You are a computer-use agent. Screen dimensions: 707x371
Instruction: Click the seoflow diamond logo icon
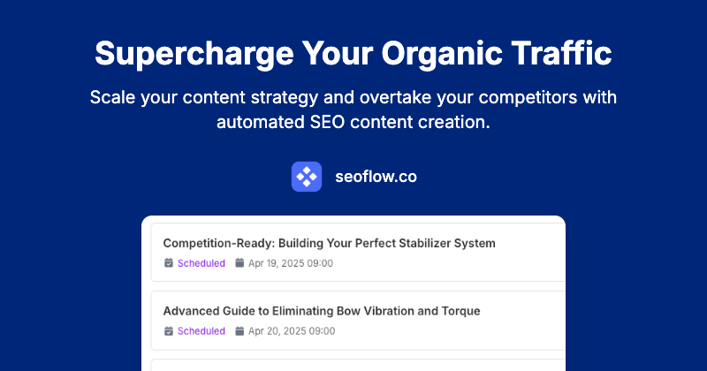pyautogui.click(x=307, y=177)
